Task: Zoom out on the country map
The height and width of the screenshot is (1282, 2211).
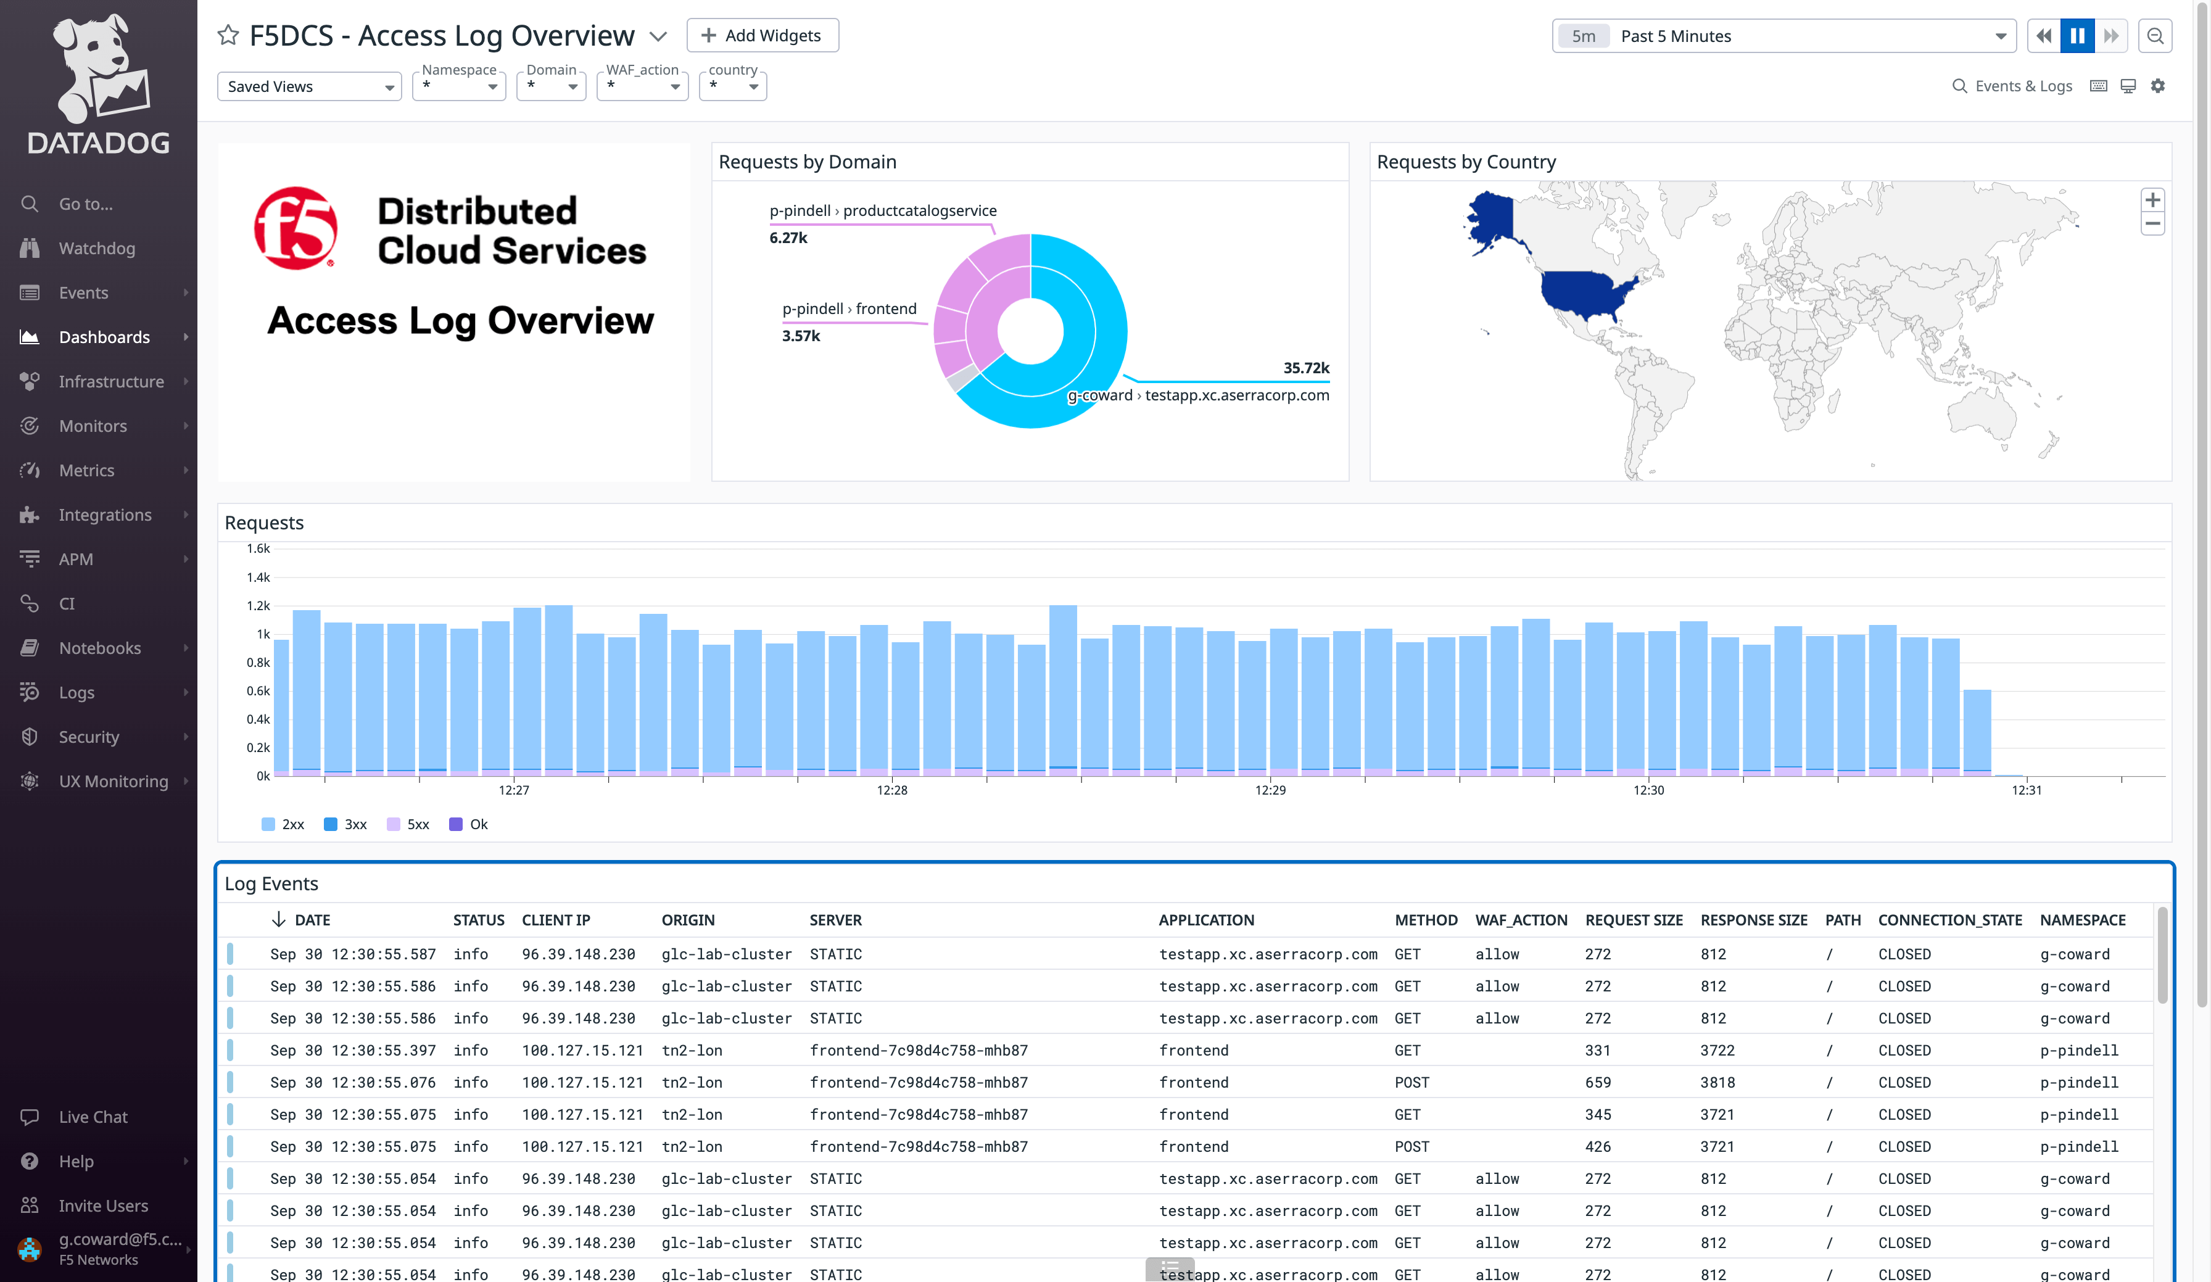Action: pos(2152,225)
